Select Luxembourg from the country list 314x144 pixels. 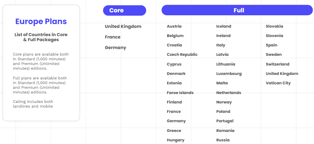point(229,74)
